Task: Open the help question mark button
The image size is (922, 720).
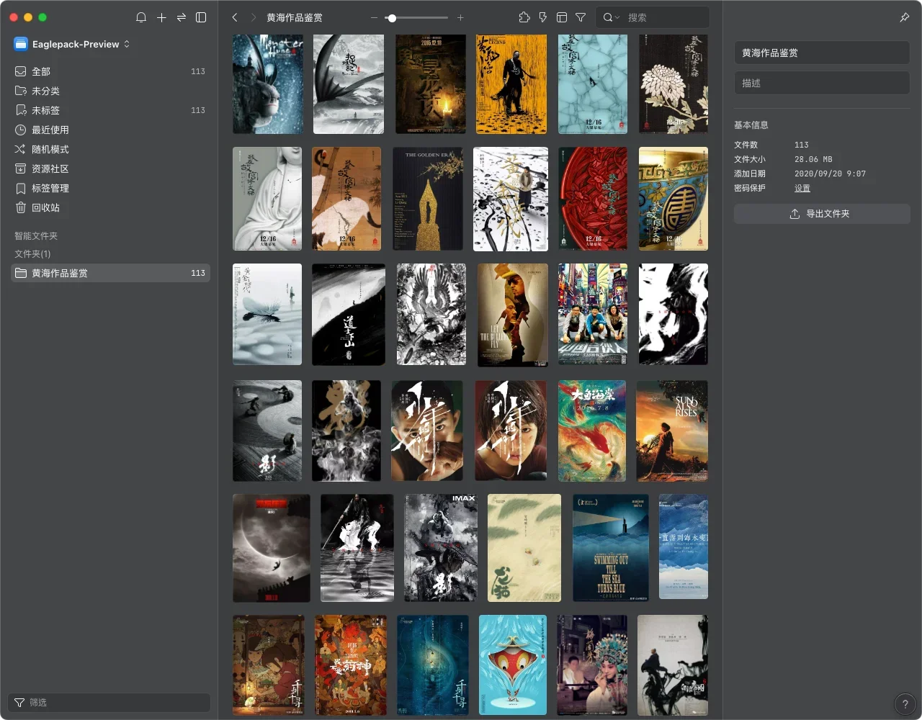Action: click(905, 704)
